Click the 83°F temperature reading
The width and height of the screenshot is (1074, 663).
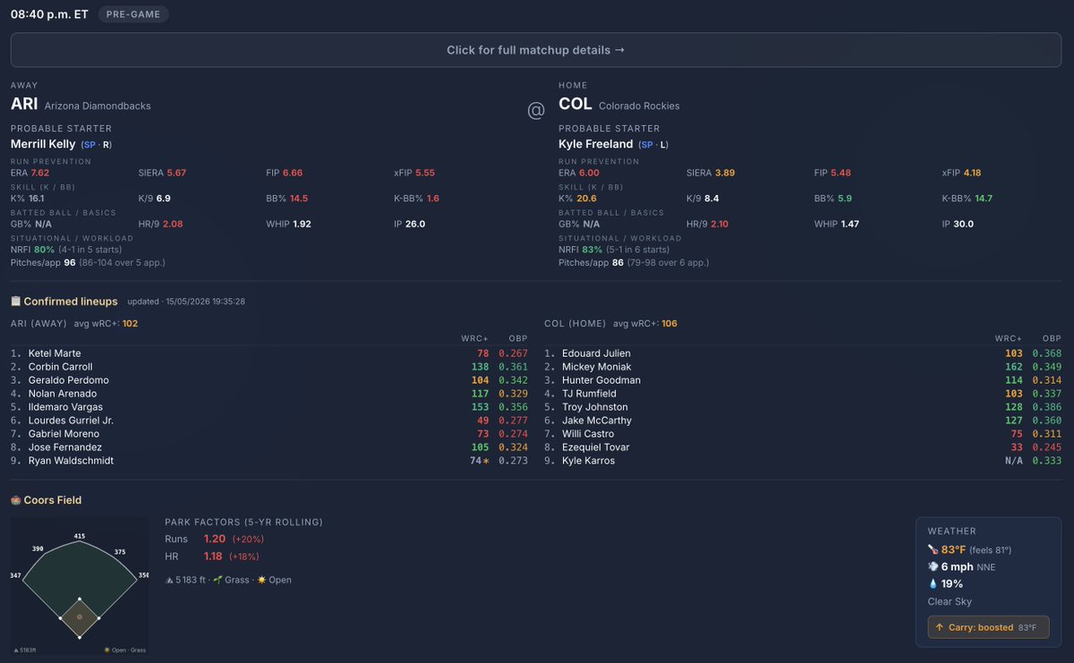point(954,549)
